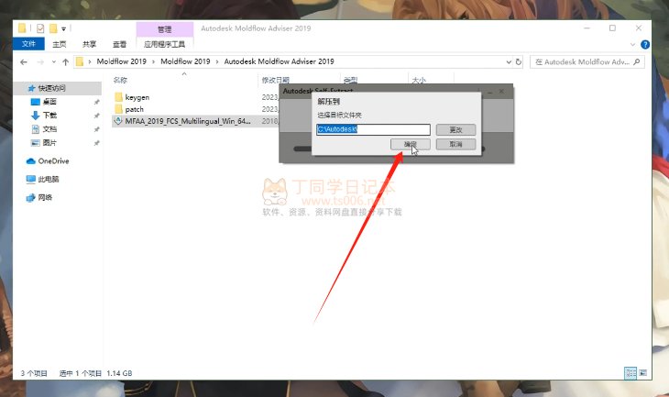The height and width of the screenshot is (397, 669).
Task: Go back with the left arrow
Action: [24, 62]
